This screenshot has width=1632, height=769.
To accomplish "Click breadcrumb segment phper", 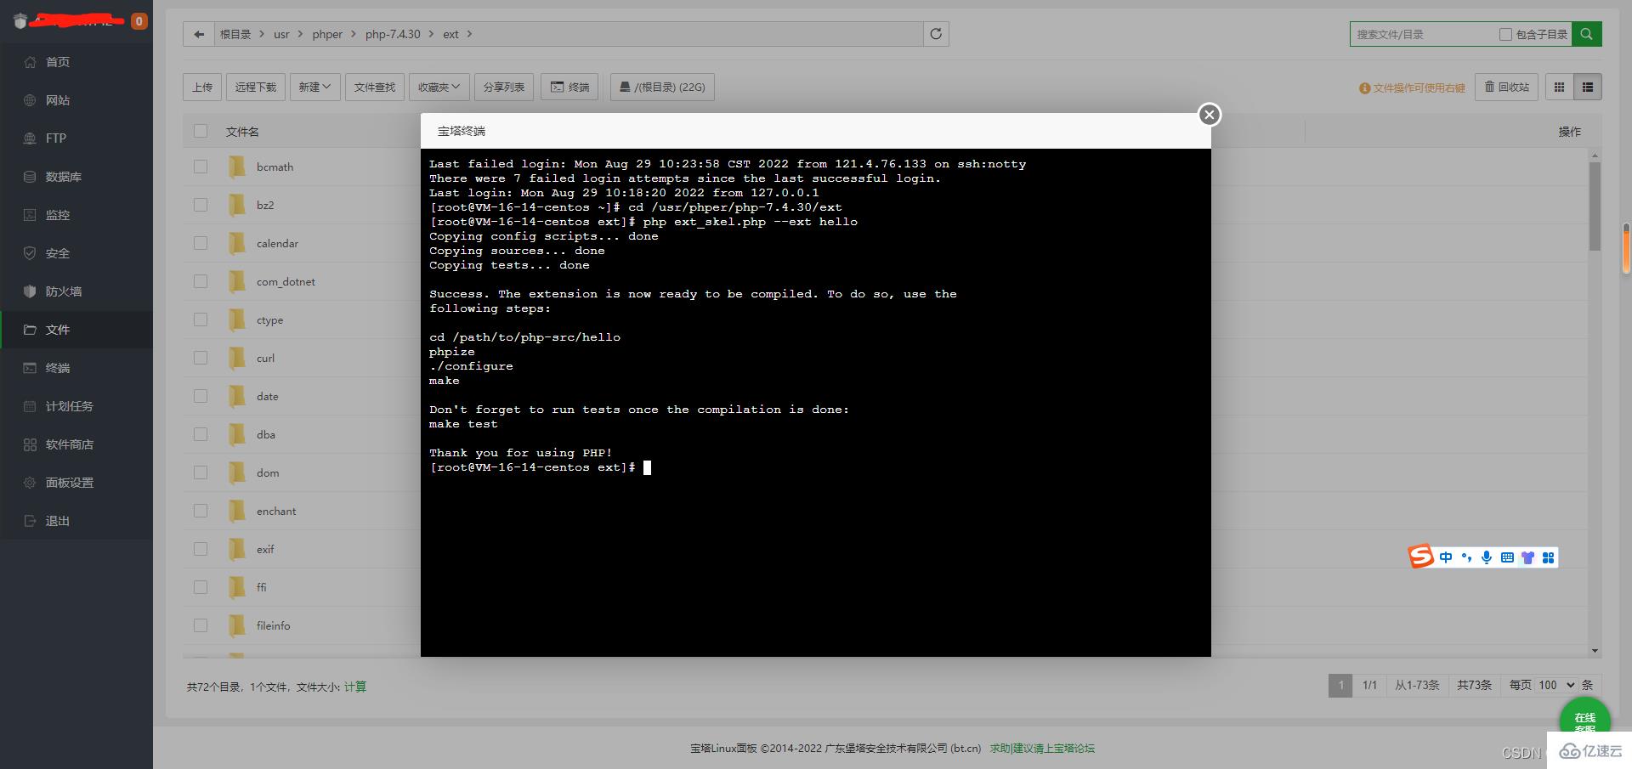I will 327,34.
